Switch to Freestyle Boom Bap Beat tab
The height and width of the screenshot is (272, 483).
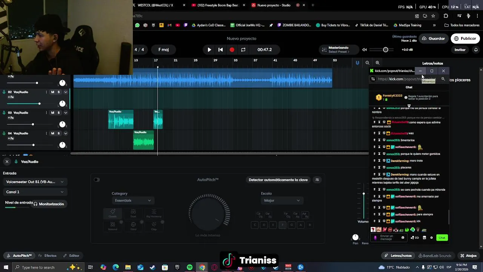click(x=218, y=5)
